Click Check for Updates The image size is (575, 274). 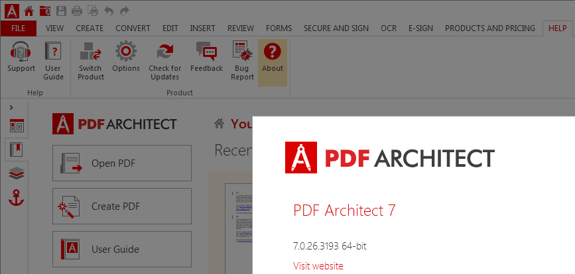tap(164, 61)
